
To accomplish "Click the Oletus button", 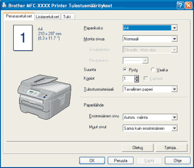I will 138,148.
